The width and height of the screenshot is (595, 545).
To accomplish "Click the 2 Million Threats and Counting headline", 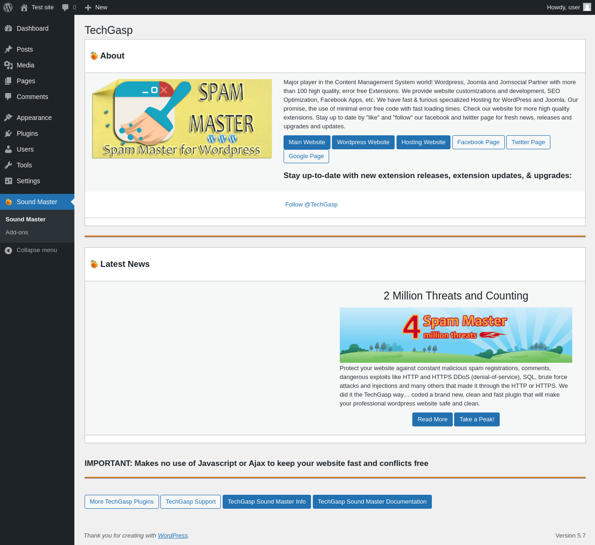I will click(456, 296).
